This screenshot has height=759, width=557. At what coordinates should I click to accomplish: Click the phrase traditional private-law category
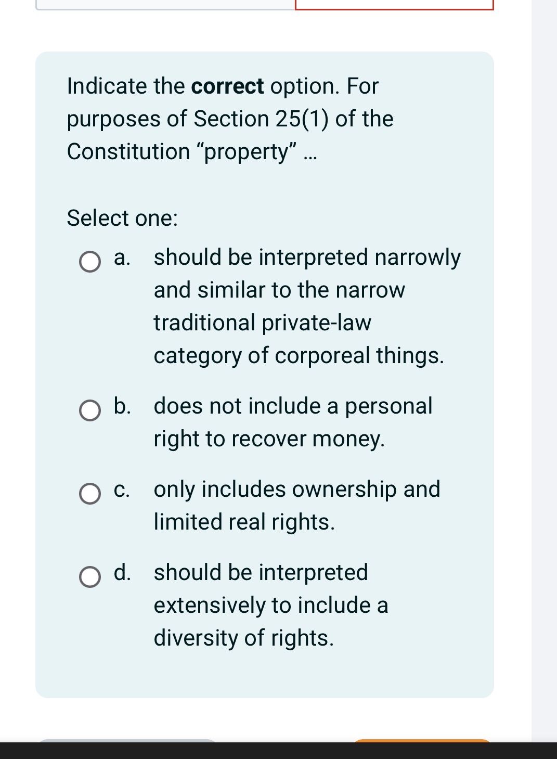tap(263, 323)
